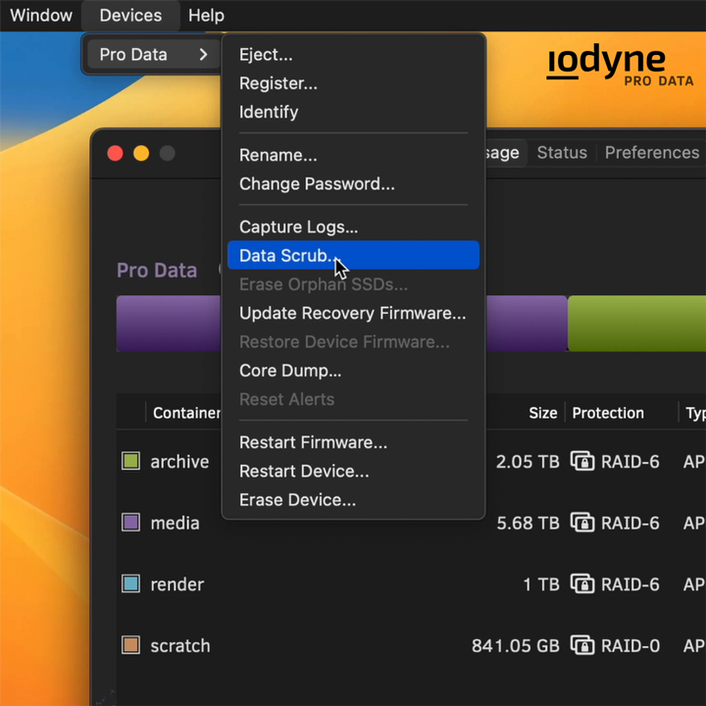Minimize the window with yellow button

coord(141,153)
